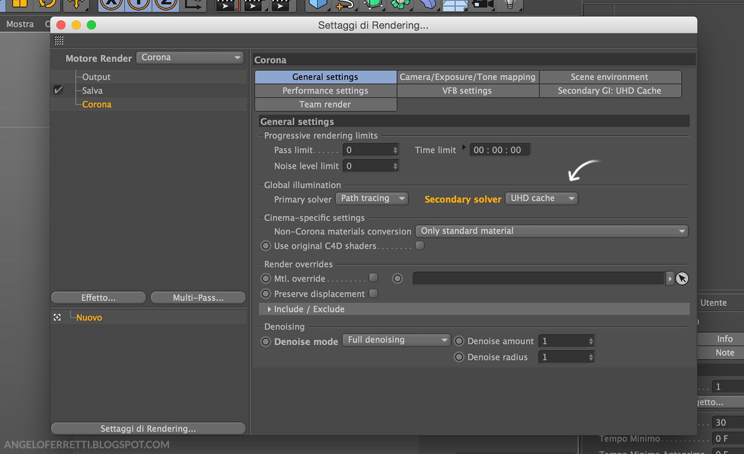Screen dimensions: 744x454
Task: Open Primary solver Path tracing dropdown
Action: 372,198
